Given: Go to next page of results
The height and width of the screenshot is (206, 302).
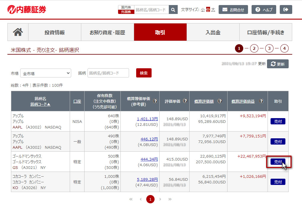Looking at the screenshot, I should (160, 199).
